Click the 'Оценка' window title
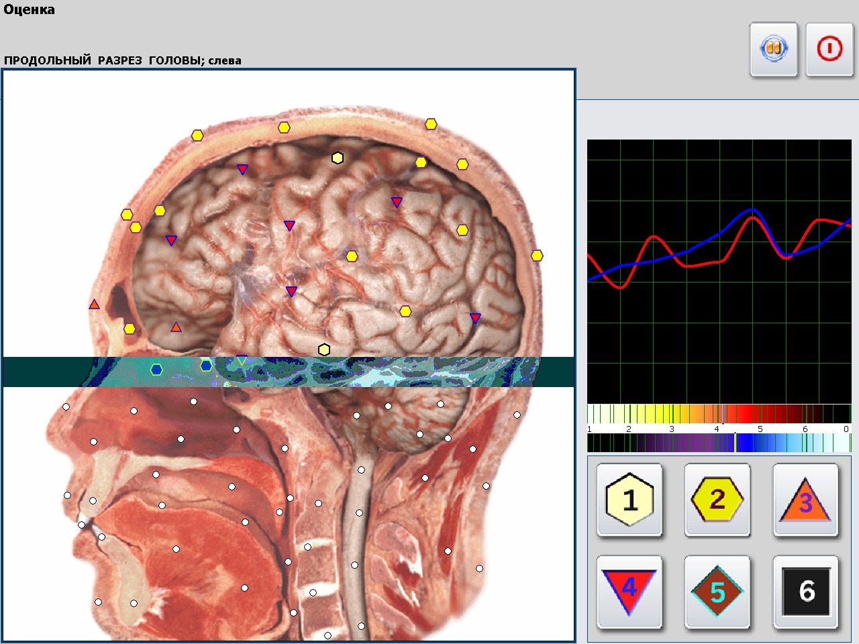The height and width of the screenshot is (644, 859). pyautogui.click(x=30, y=10)
